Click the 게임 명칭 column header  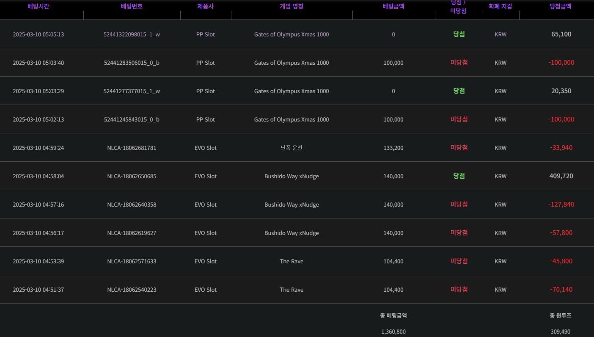click(x=291, y=6)
